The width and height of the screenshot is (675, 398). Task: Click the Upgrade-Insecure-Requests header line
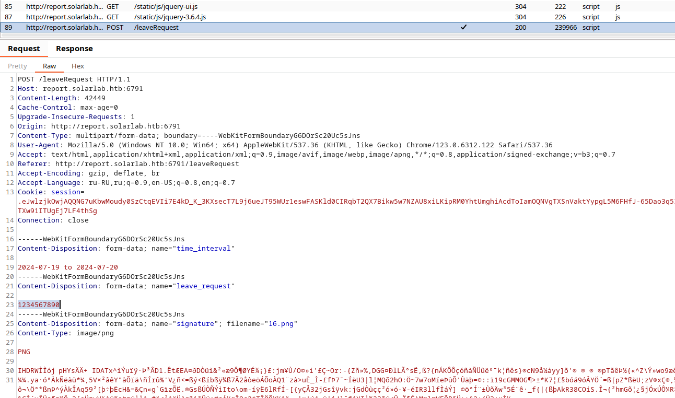76,117
